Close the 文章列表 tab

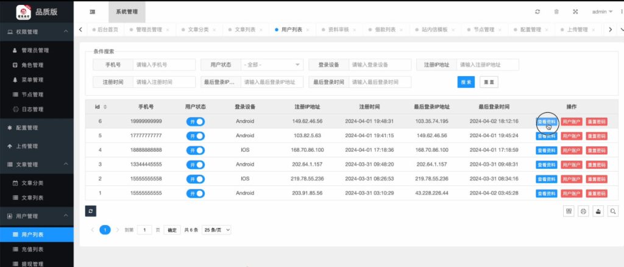click(261, 30)
